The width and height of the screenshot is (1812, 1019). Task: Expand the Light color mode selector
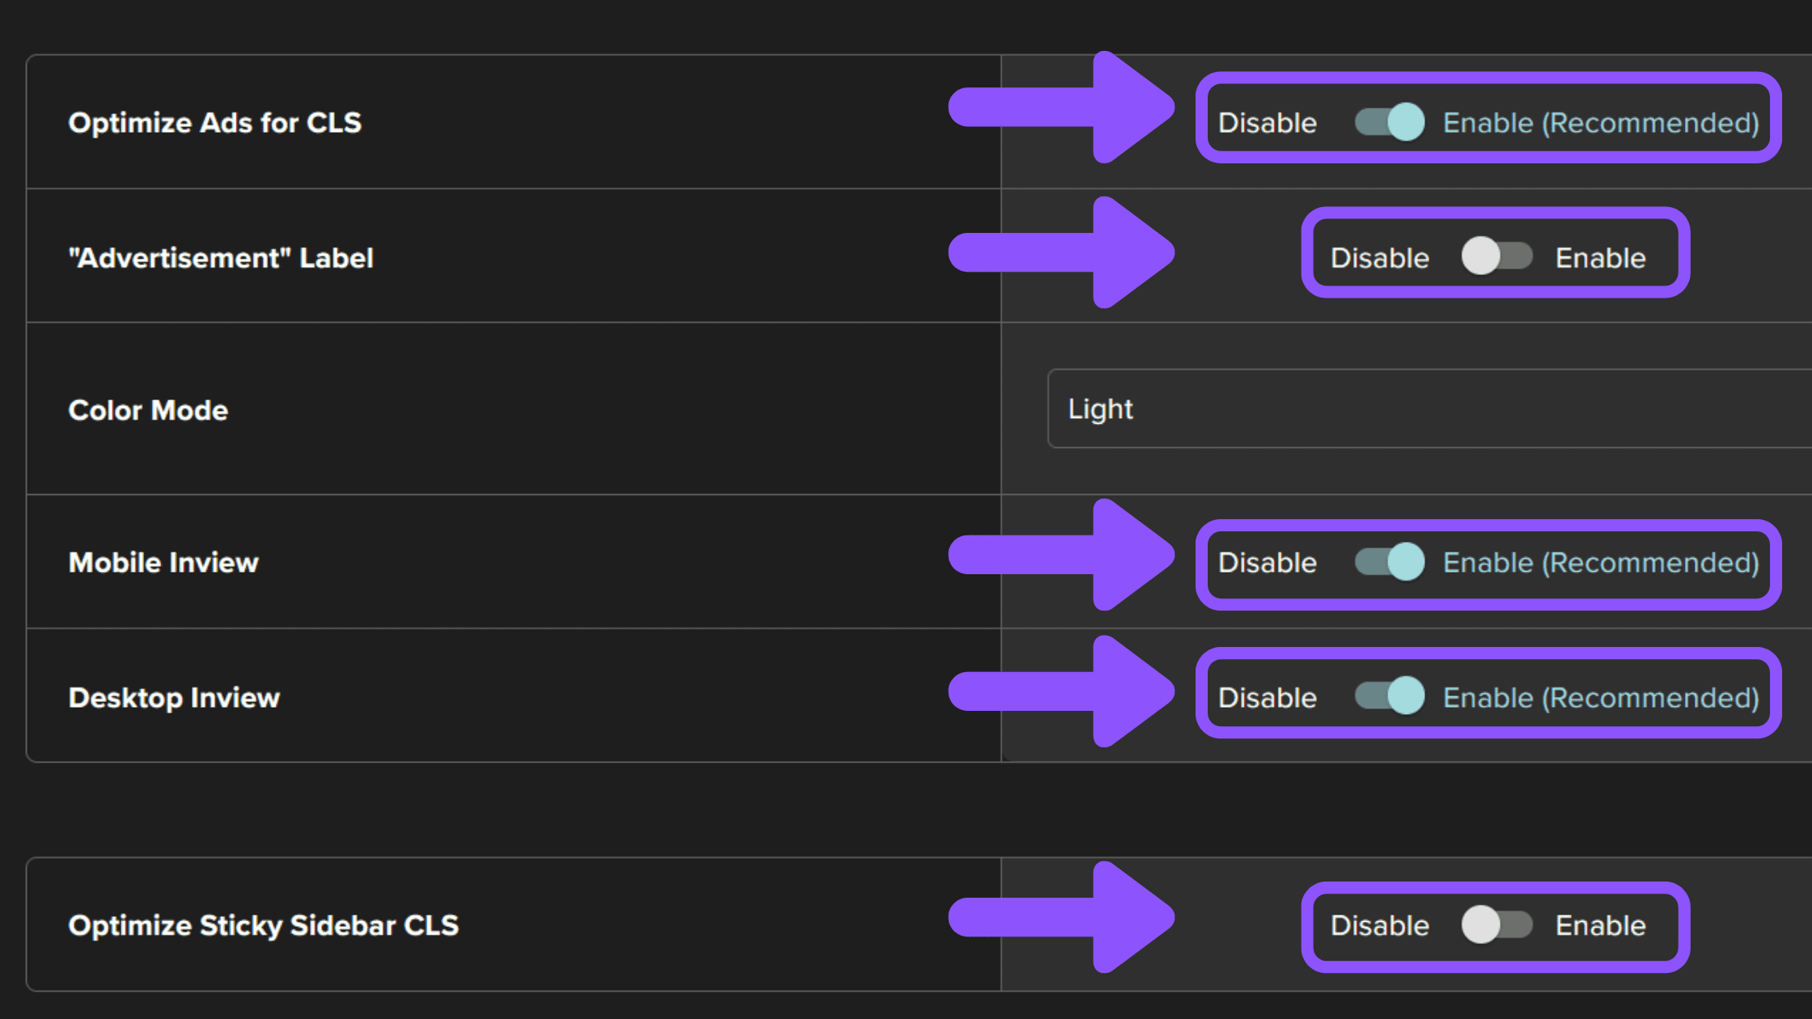[x=1429, y=408]
